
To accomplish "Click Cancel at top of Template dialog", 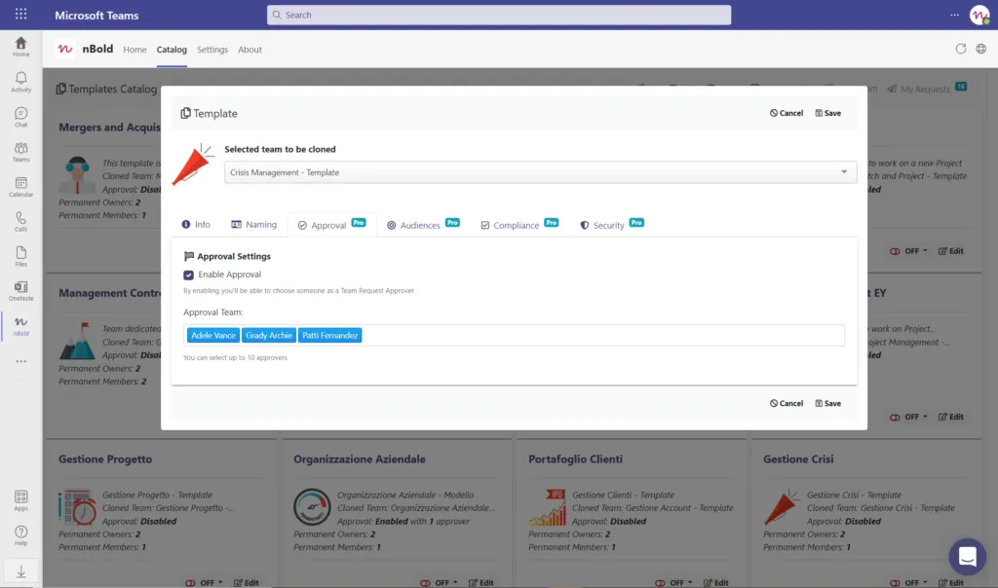I will (x=787, y=113).
